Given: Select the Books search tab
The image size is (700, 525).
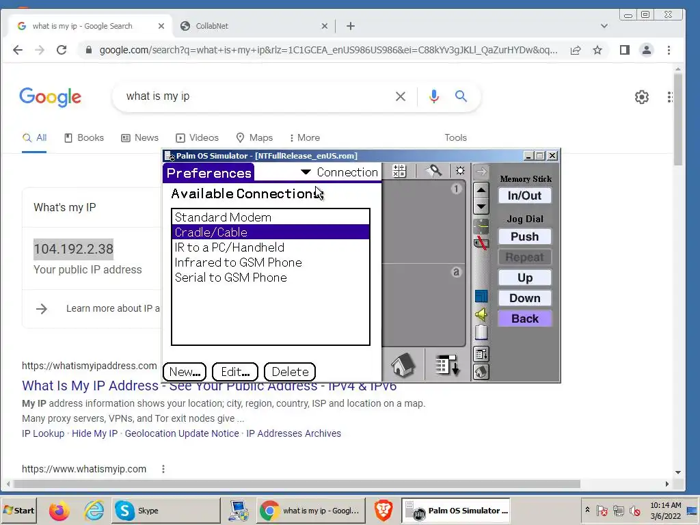Looking at the screenshot, I should (x=84, y=138).
